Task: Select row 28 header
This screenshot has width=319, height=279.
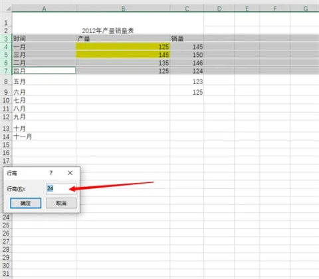Action: click(x=6, y=249)
